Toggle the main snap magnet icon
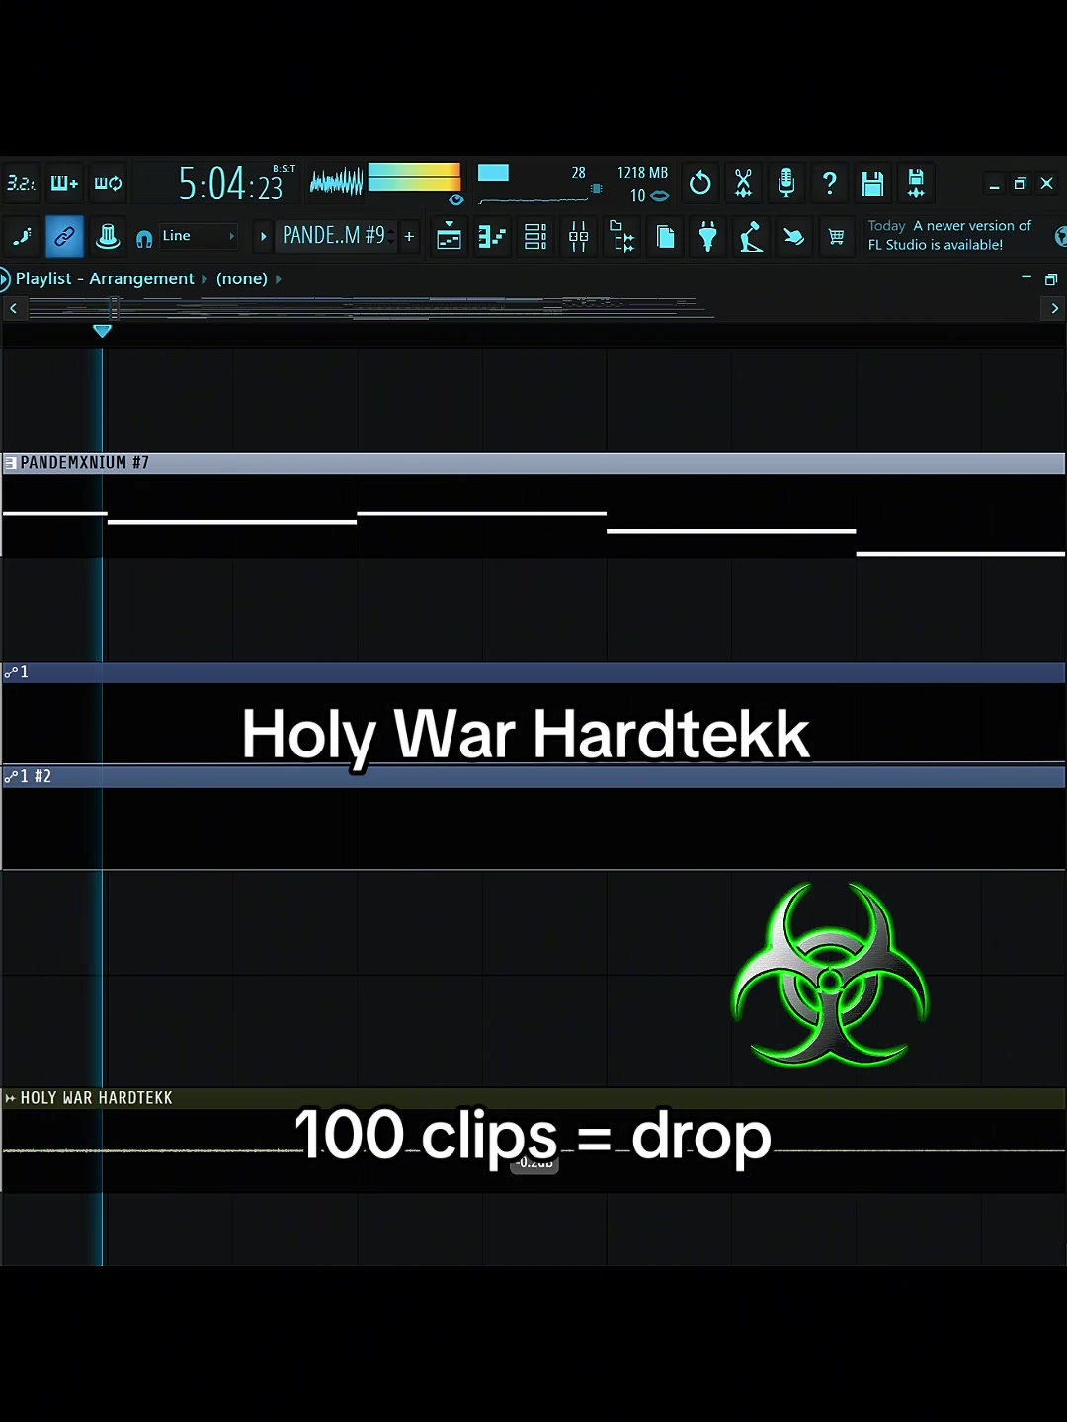This screenshot has width=1067, height=1422. (x=144, y=238)
